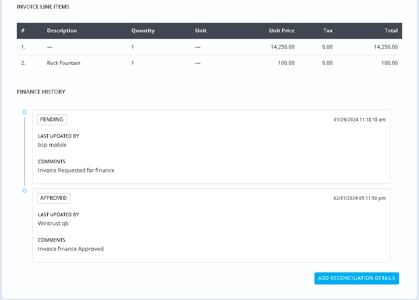The image size is (419, 300).
Task: Click the Total column header
Action: coord(391,31)
